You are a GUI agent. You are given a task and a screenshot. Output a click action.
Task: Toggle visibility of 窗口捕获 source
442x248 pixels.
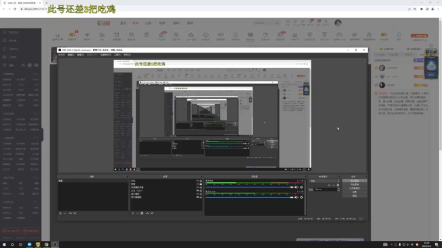pyautogui.click(x=198, y=194)
